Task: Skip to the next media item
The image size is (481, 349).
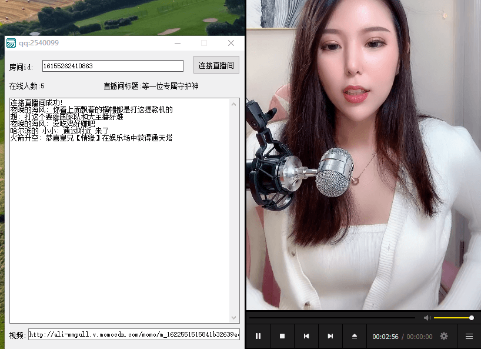Action: coord(330,336)
